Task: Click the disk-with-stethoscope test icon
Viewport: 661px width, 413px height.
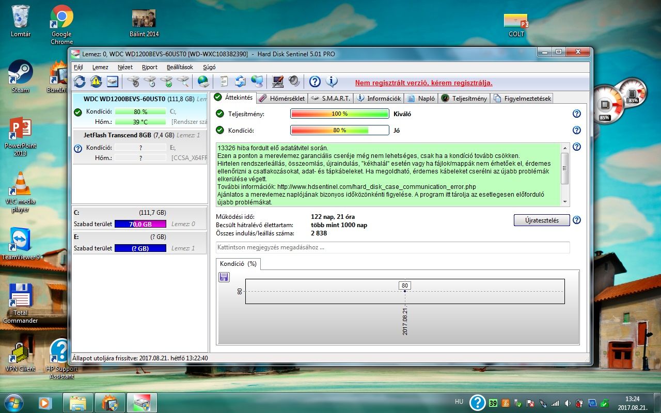Action: pos(133,82)
